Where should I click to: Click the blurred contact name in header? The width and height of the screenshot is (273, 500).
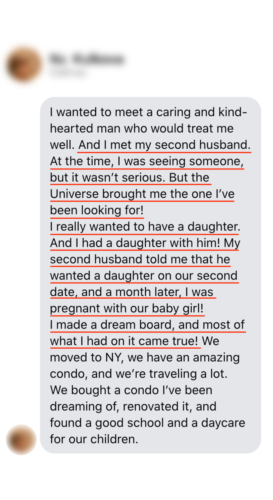point(86,59)
